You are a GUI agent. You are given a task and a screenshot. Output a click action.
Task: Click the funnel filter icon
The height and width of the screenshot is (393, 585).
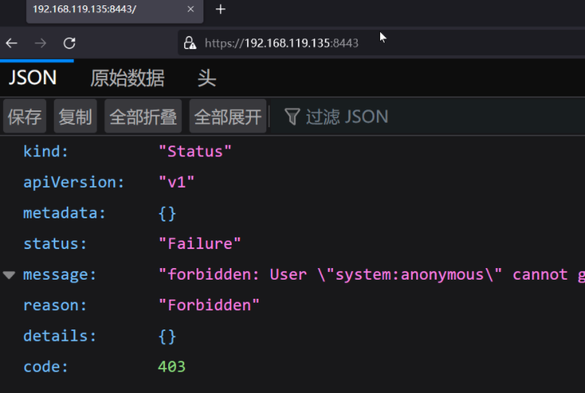292,116
